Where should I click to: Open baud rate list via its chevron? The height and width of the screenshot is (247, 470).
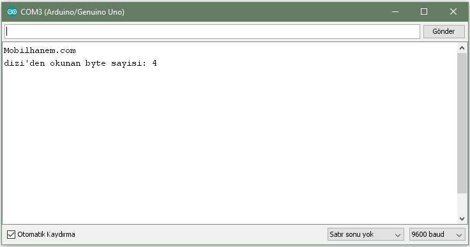tap(459, 235)
